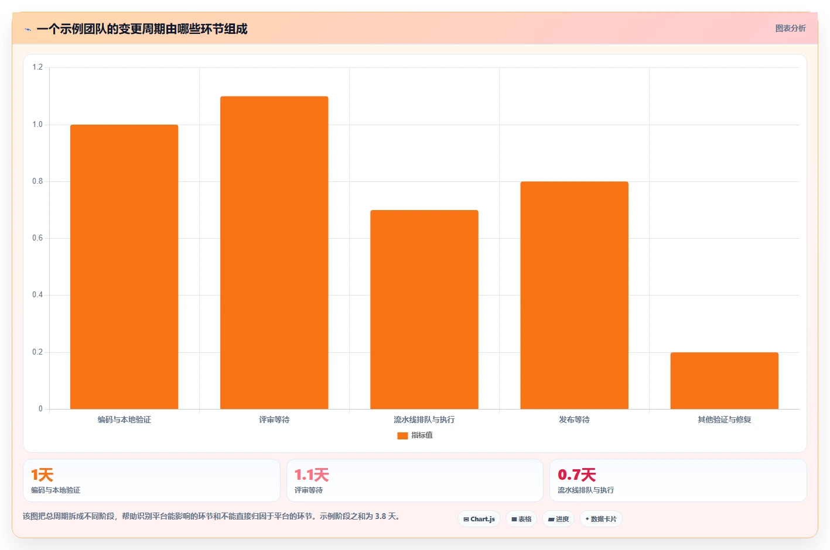Click the 发布等待 bar in the chart
The image size is (830, 550).
pos(574,295)
